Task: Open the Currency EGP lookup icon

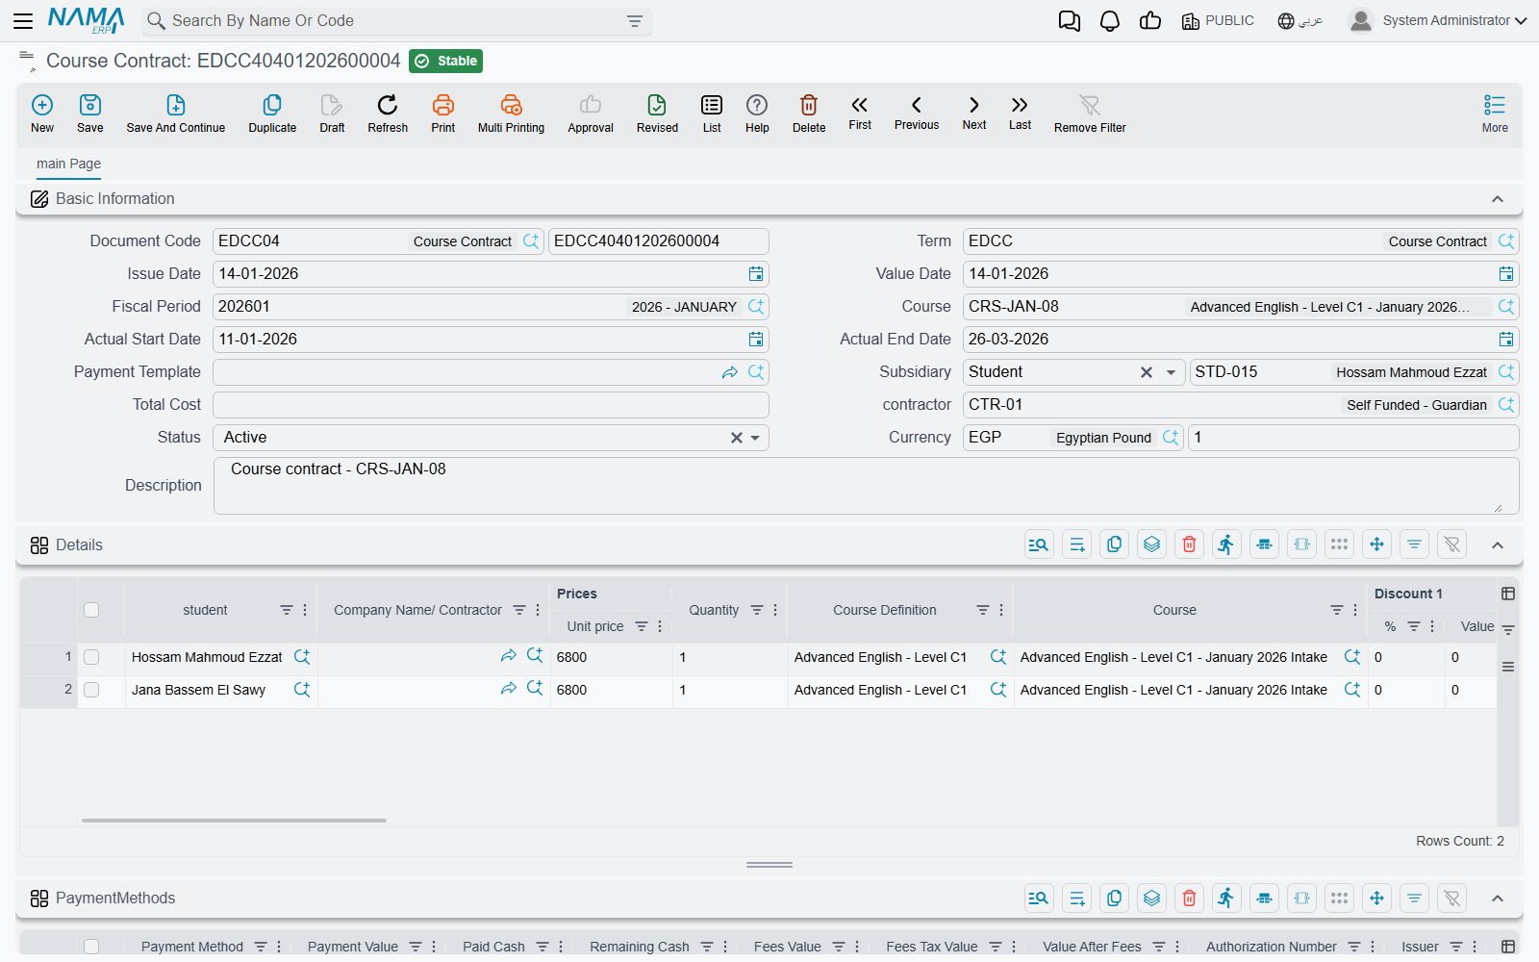Action: click(x=1171, y=438)
